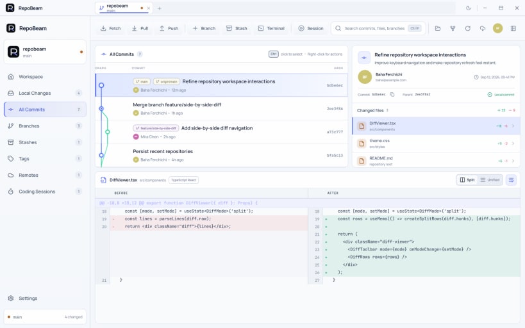Copy the commit hash icon
The image size is (525, 328).
[x=392, y=94]
